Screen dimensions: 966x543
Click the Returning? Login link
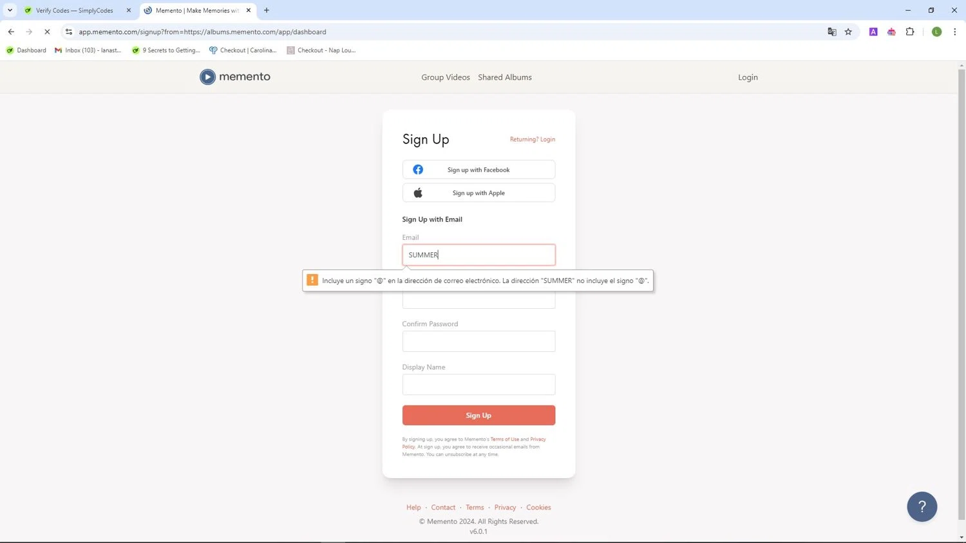[533, 139]
